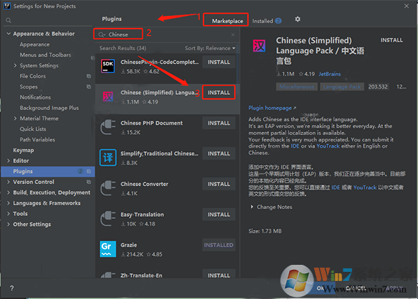Click the Chinese (Simplified) Language Pack list icon
The height and width of the screenshot is (299, 418).
108,97
